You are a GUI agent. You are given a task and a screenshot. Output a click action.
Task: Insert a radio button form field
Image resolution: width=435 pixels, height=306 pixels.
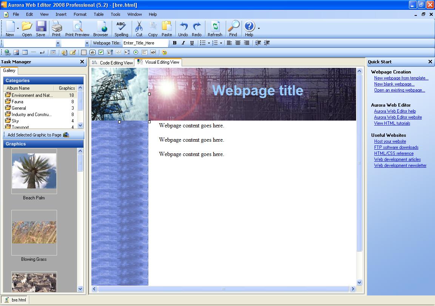tap(136, 52)
